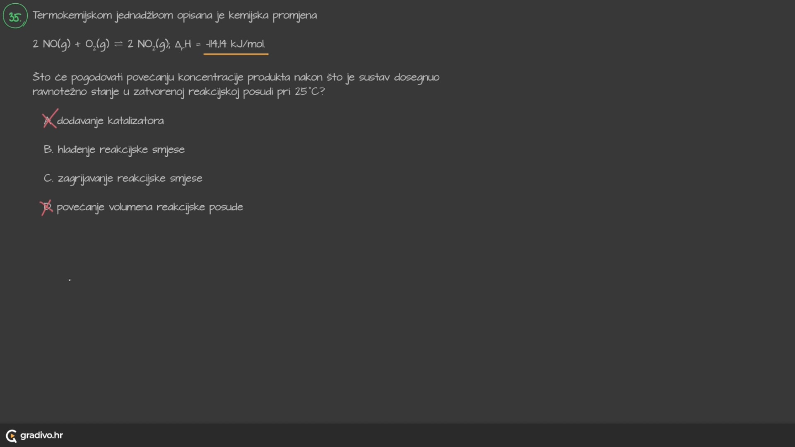Click the green circled question number 35
Screen dimensions: 795x447
point(15,17)
